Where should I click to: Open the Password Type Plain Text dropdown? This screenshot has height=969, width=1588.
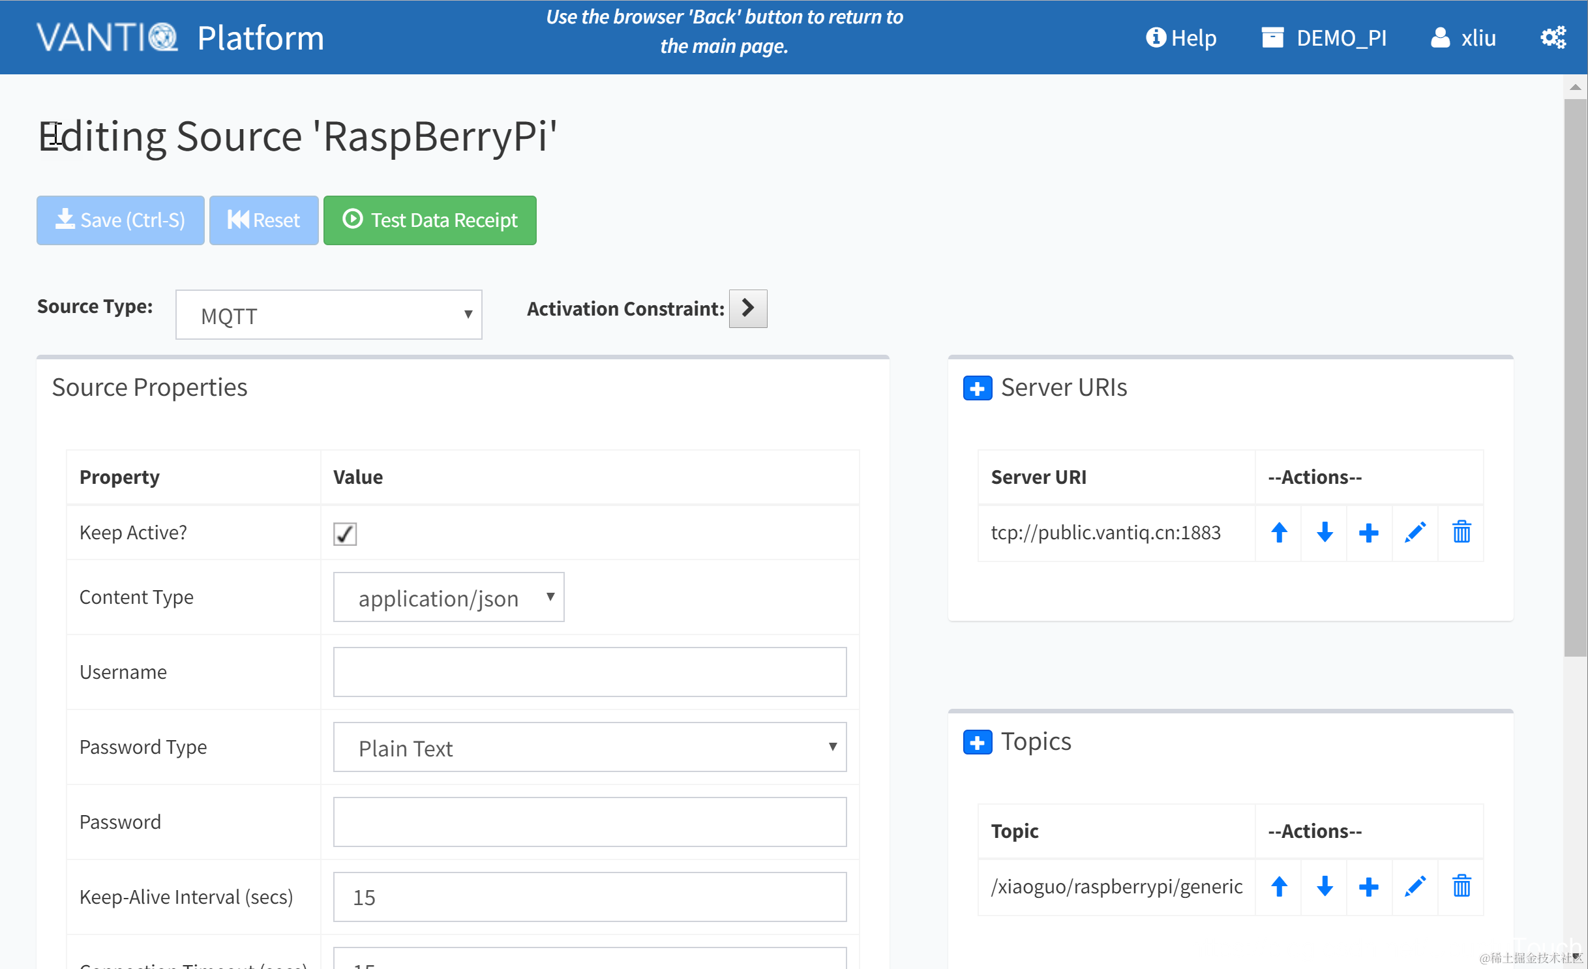coord(589,748)
